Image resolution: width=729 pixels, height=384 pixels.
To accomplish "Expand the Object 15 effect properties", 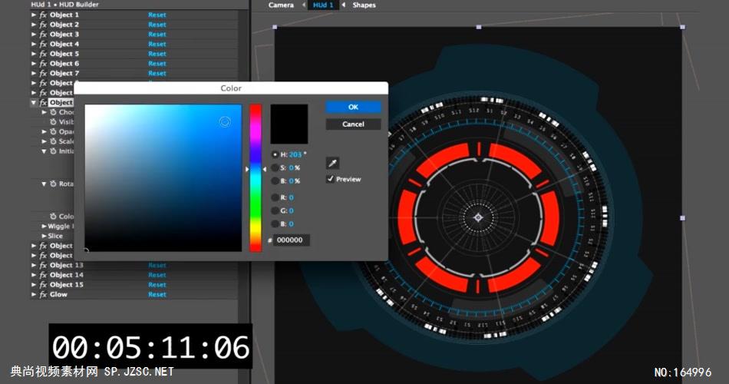I will [x=33, y=285].
